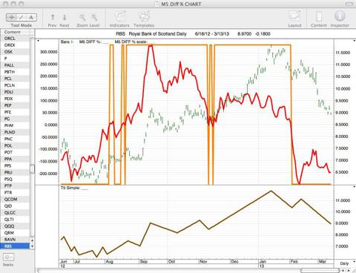Screen dimensions: 356x273
Task: Select POT in the stock list
Action: tap(15, 152)
